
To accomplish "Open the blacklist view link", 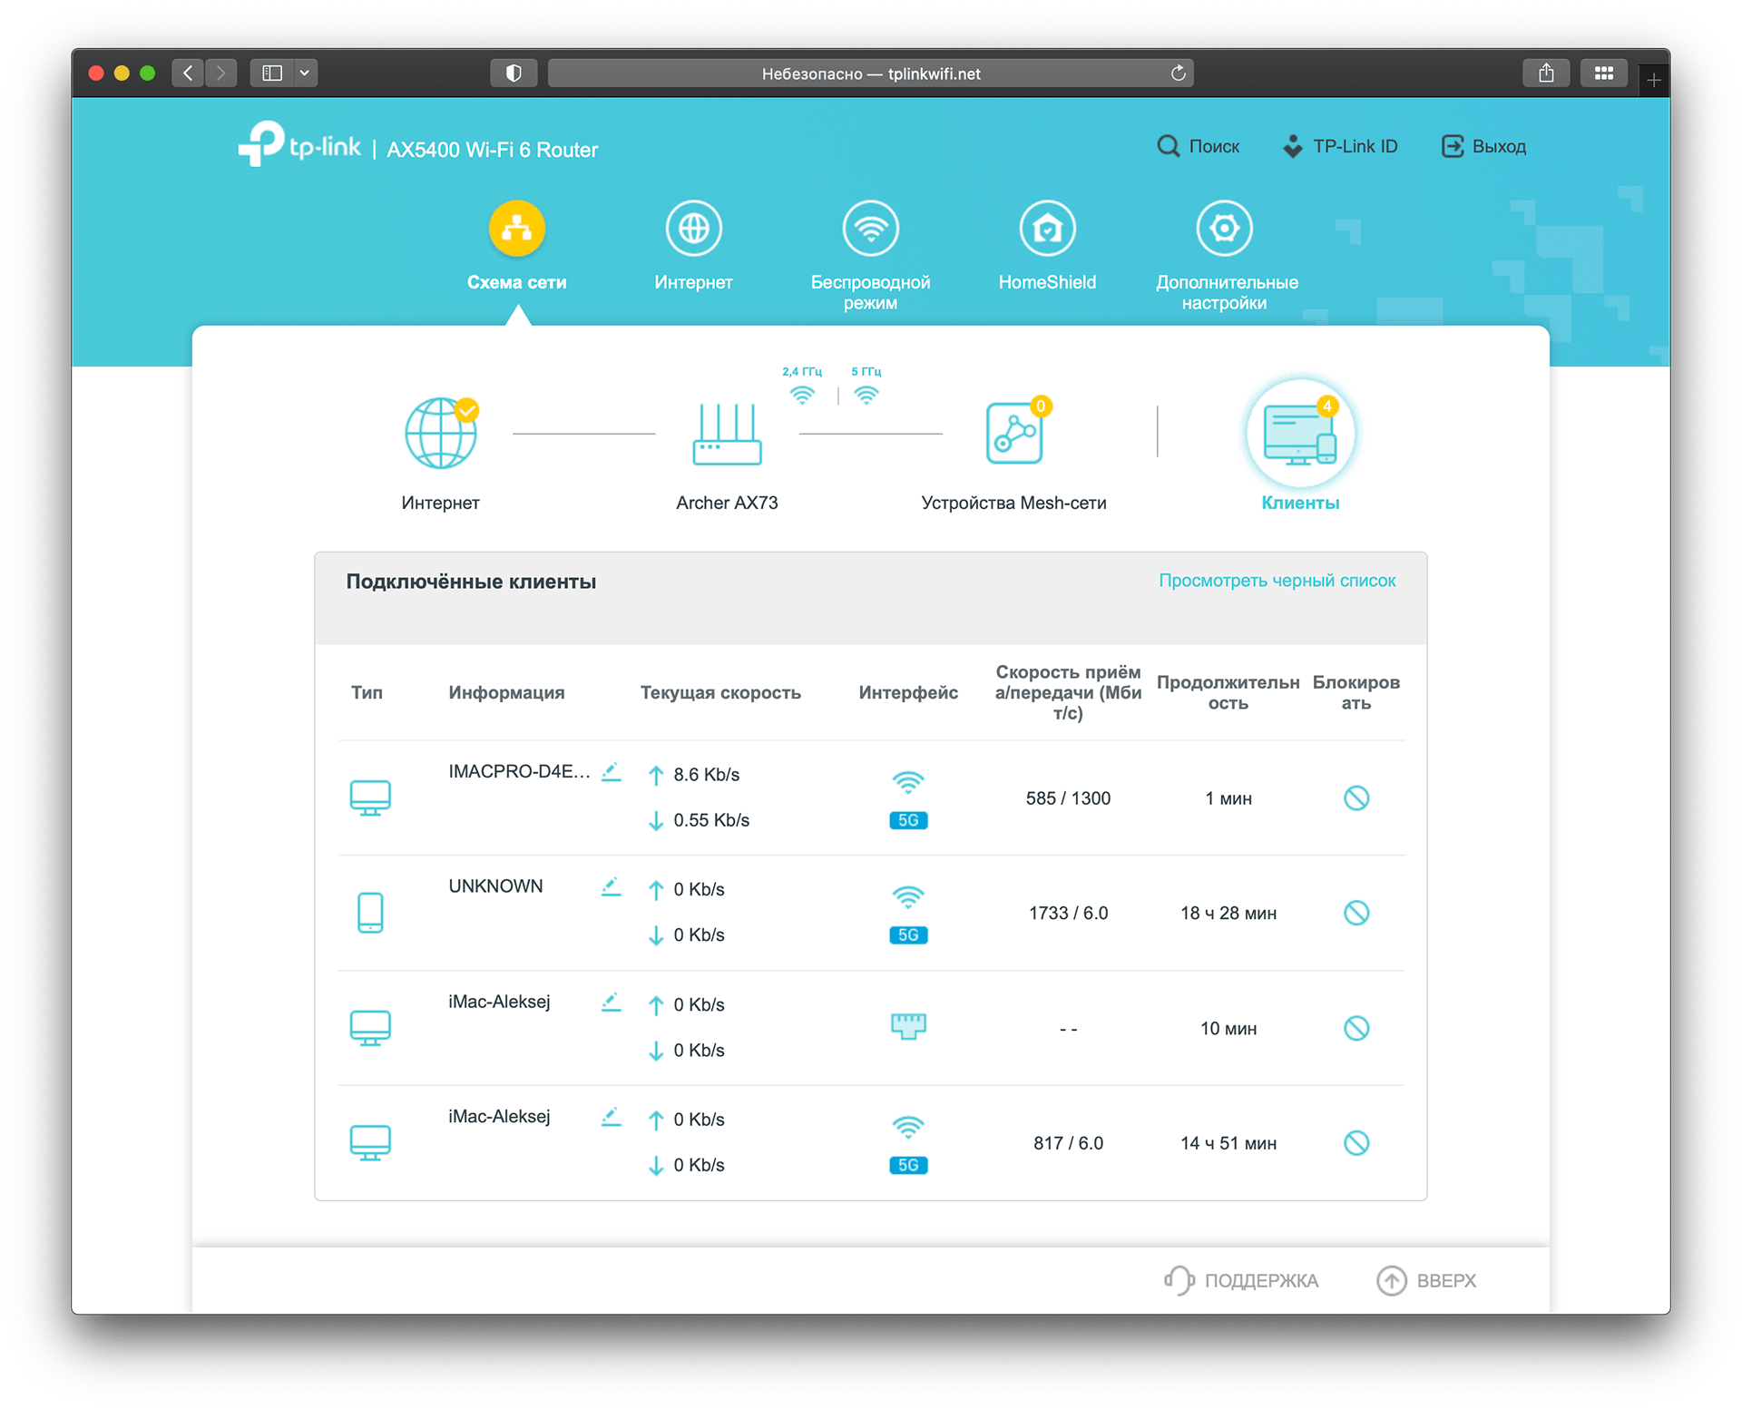I will pyautogui.click(x=1277, y=581).
